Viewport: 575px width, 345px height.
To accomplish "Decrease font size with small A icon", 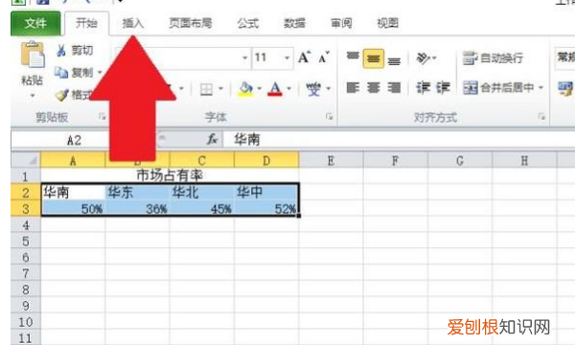I will pos(324,57).
